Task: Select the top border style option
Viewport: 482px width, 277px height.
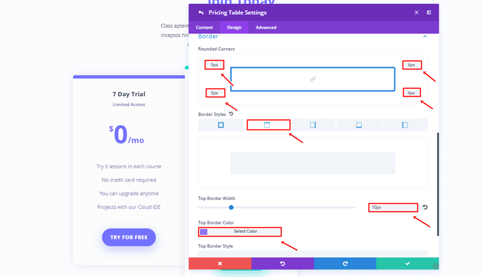Action: pyautogui.click(x=267, y=125)
